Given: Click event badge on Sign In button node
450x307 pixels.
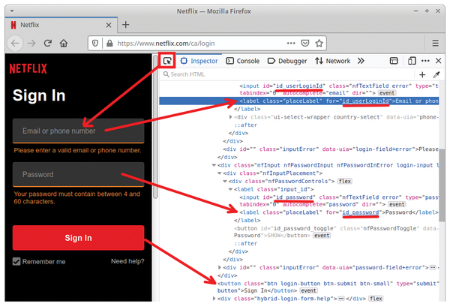Looking at the screenshot, I should (308, 290).
